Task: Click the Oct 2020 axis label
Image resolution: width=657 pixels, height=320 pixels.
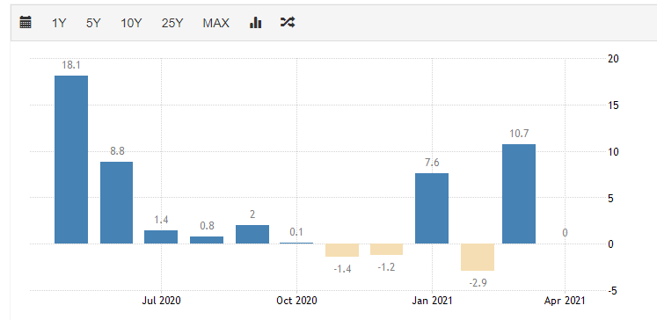Action: click(297, 301)
